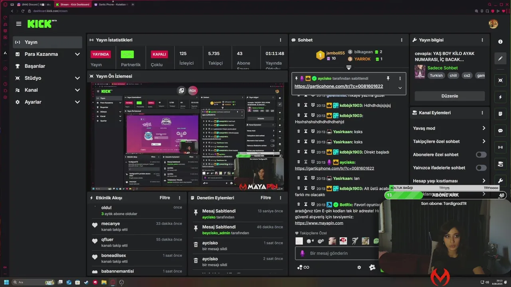Open garticphone link in pinned message
The image size is (511, 287).
pyautogui.click(x=339, y=86)
